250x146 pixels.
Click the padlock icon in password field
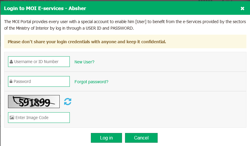[x=11, y=81]
